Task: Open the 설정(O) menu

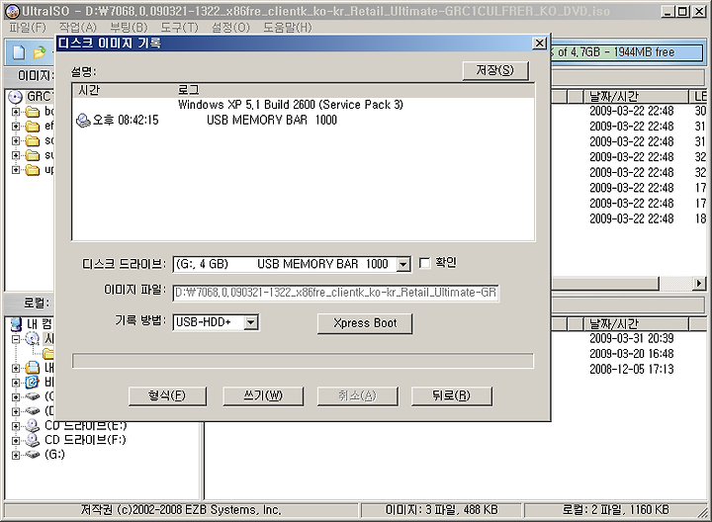Action: pos(230,28)
